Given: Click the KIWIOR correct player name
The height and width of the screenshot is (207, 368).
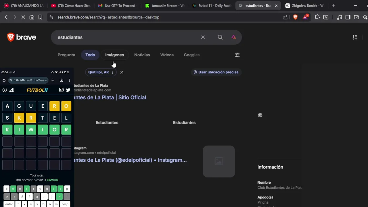Looking at the screenshot, I should [x=52, y=180].
